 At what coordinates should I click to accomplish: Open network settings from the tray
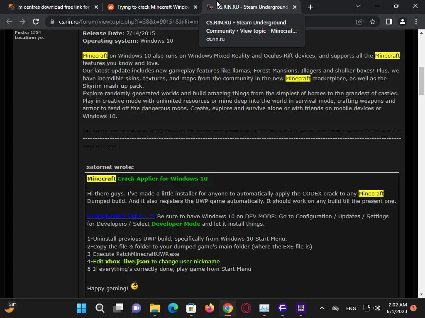367,308
